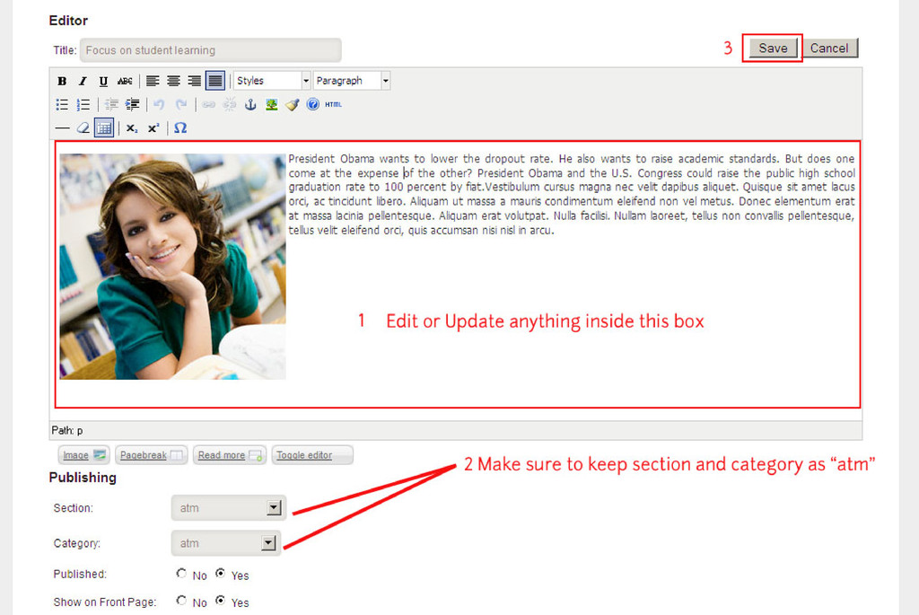The image size is (919, 615).
Task: Open the Styles dropdown
Action: point(272,81)
